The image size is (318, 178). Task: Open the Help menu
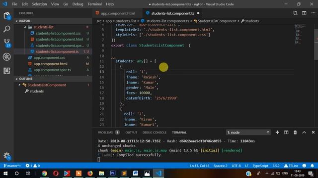point(110,4)
